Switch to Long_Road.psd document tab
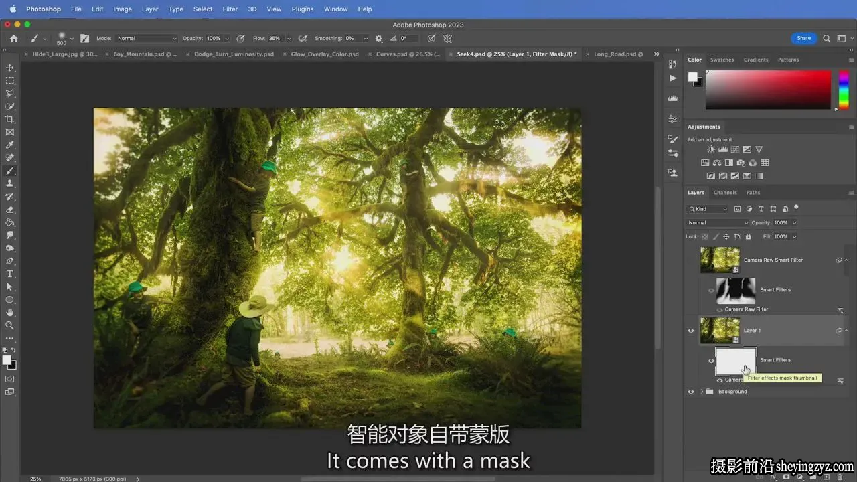Viewport: 857px width, 482px height. coord(618,54)
